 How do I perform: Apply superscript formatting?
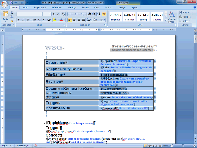click(44, 20)
